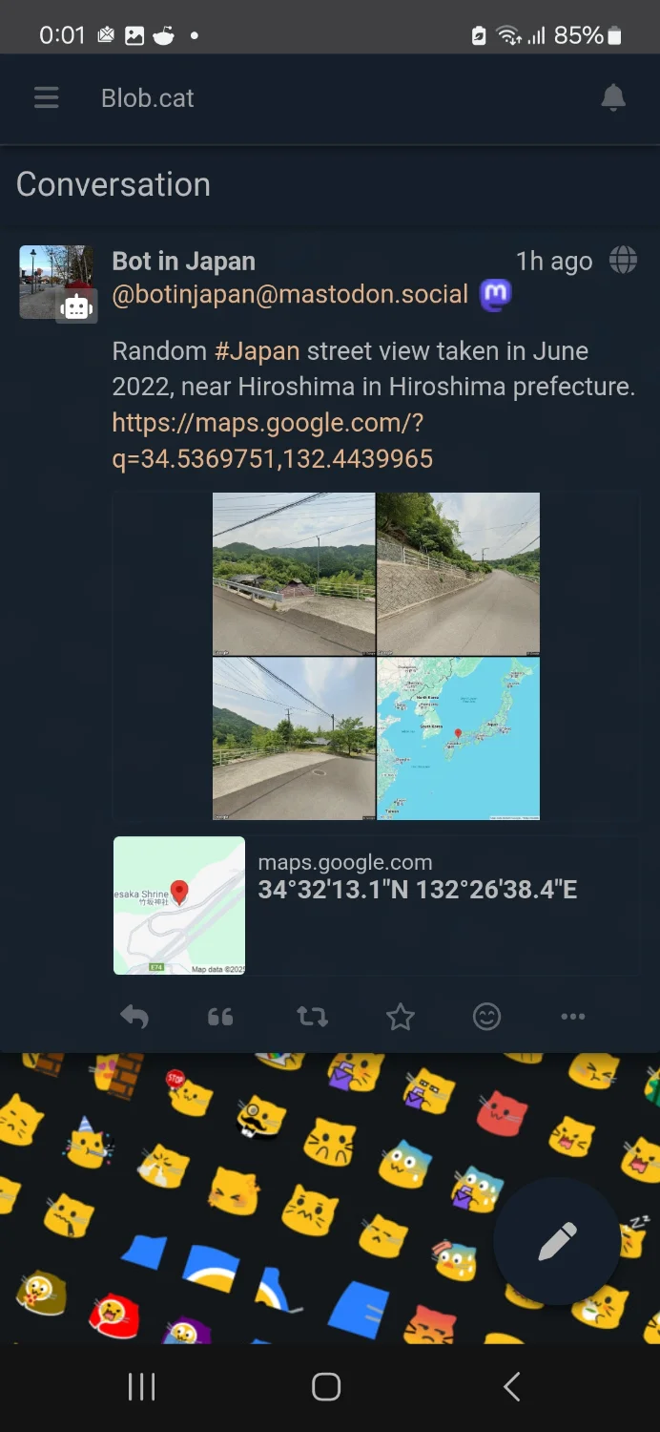Tap the globe public visibility icon
This screenshot has width=660, height=1432.
(623, 260)
